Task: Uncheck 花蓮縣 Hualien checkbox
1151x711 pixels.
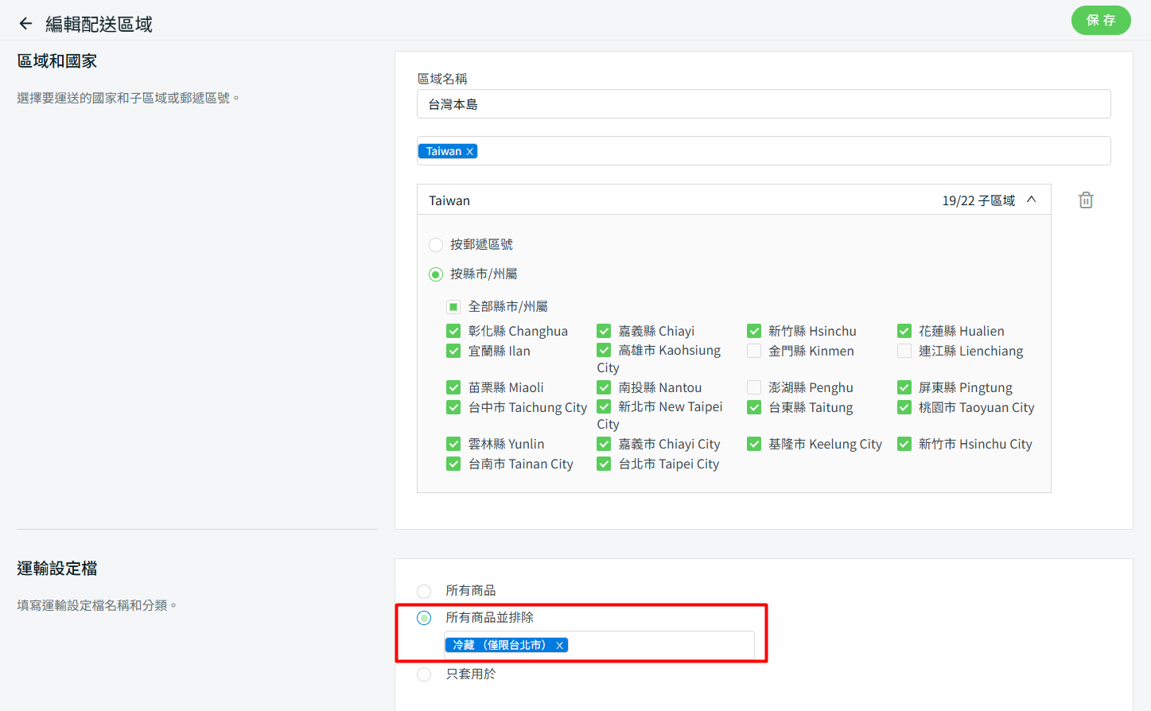Action: point(904,331)
